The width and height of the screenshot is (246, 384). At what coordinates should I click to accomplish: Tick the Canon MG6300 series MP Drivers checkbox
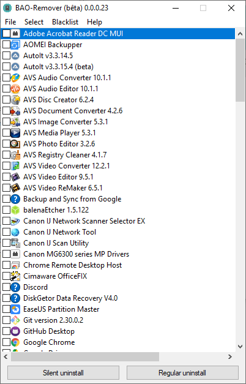pyautogui.click(x=6, y=254)
